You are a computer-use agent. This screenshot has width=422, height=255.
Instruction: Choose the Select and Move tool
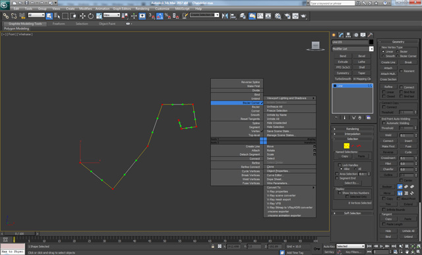click(x=82, y=16)
